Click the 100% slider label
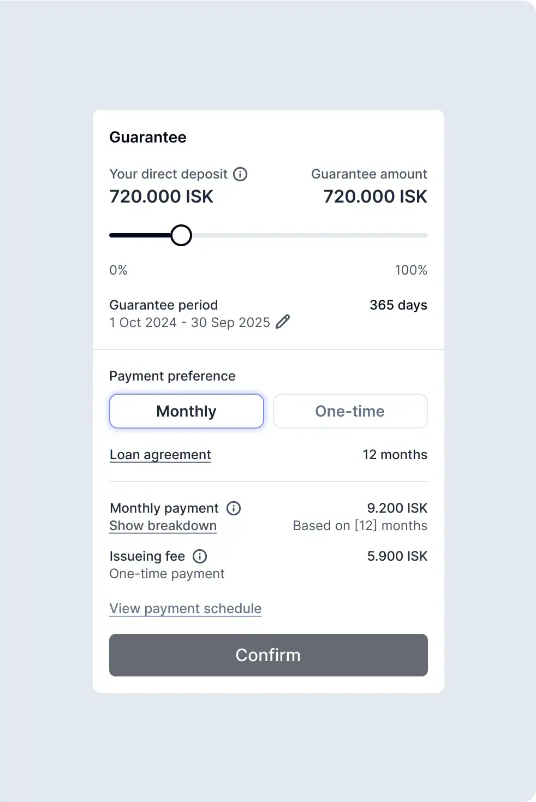This screenshot has width=536, height=802. coord(411,270)
